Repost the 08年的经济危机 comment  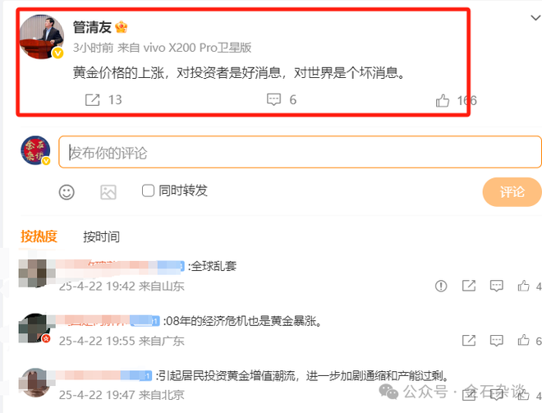(x=469, y=341)
